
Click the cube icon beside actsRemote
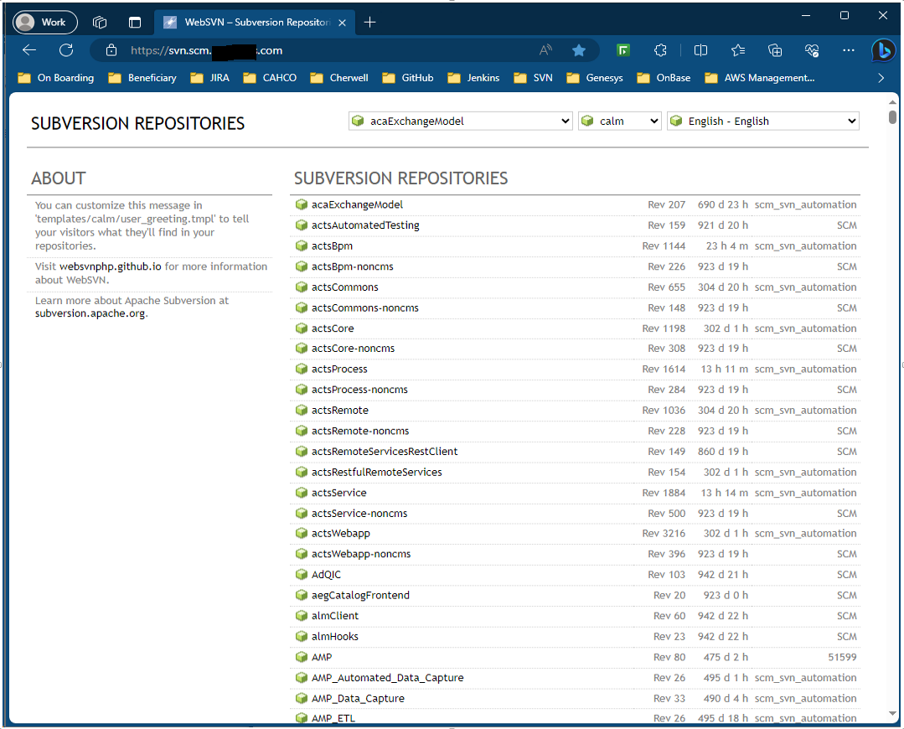click(x=301, y=410)
